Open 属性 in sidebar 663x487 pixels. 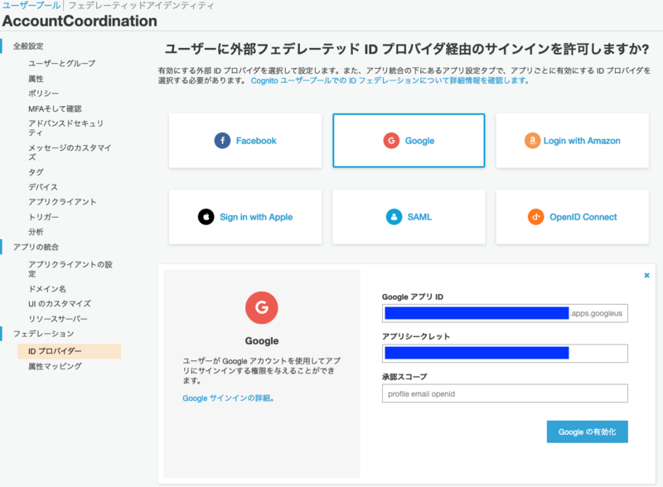(36, 79)
